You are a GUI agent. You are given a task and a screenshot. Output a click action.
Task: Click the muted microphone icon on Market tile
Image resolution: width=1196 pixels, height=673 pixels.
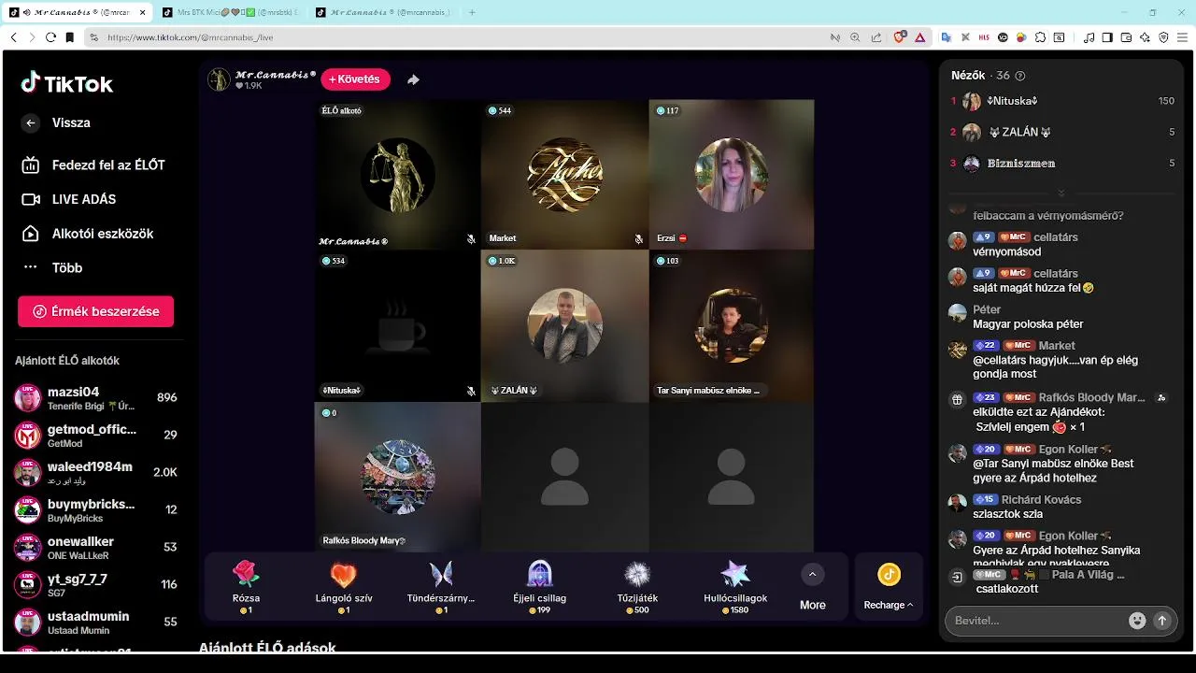(x=639, y=239)
